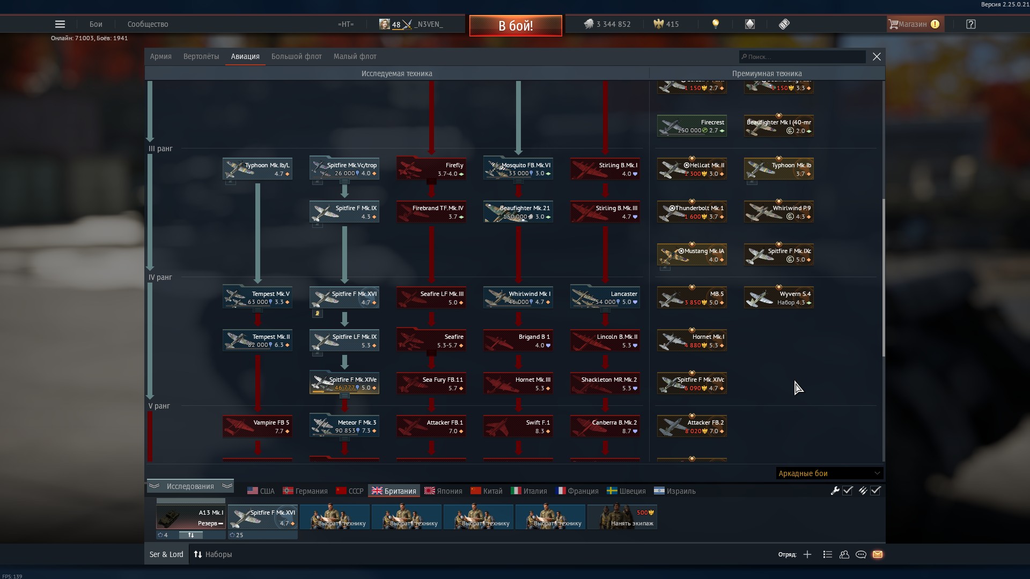
Task: Expand the Spitfire Mk.Vc/trop group
Action: pos(344,182)
